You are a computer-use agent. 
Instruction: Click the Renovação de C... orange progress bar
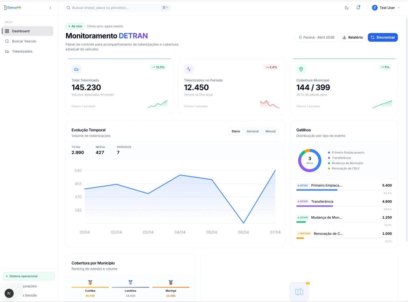[300, 238]
